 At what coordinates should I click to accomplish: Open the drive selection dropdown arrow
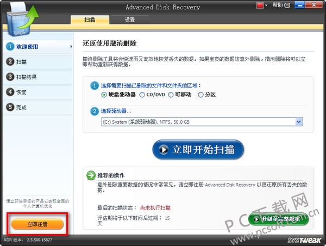tap(299, 122)
